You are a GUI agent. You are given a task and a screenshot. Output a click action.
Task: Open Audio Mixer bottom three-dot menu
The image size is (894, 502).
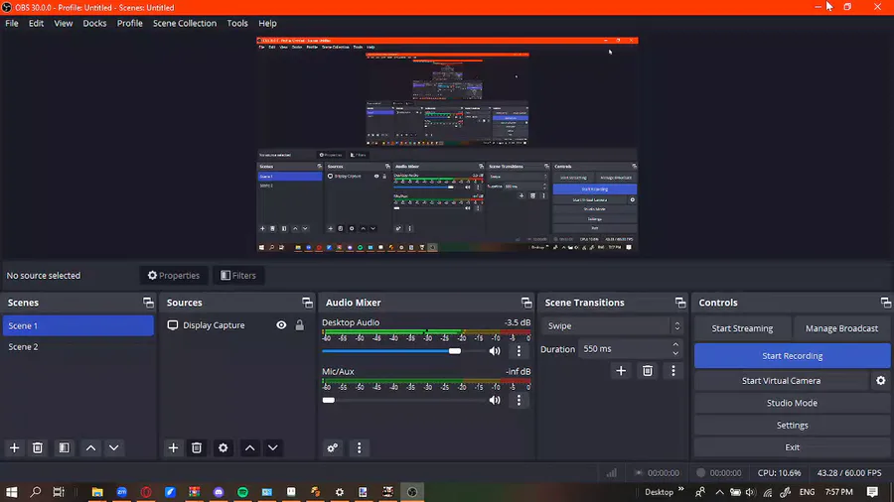pos(360,447)
